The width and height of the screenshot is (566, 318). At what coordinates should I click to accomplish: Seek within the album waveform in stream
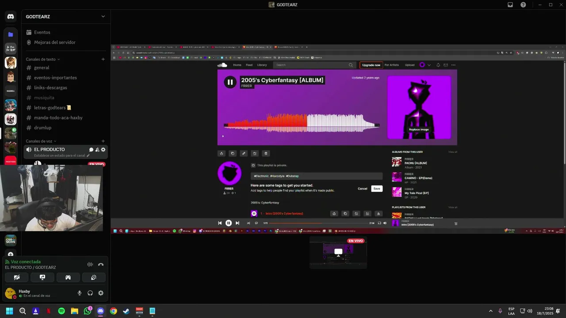tap(302, 123)
